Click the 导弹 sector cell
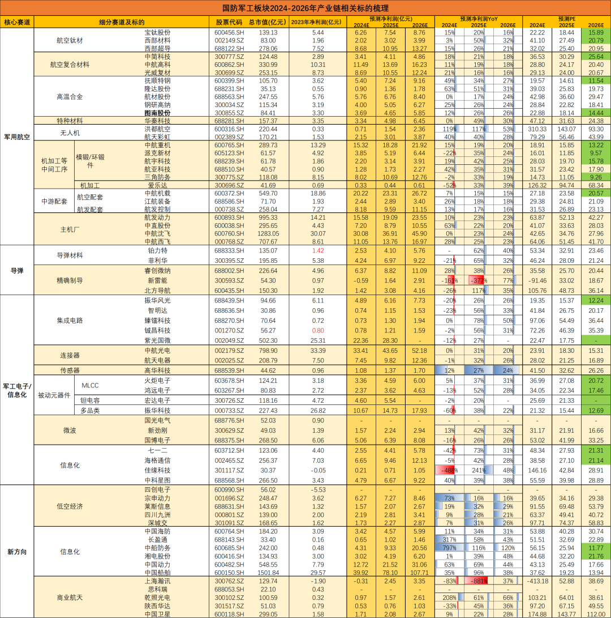Image resolution: width=611 pixels, height=618 pixels. click(x=17, y=270)
